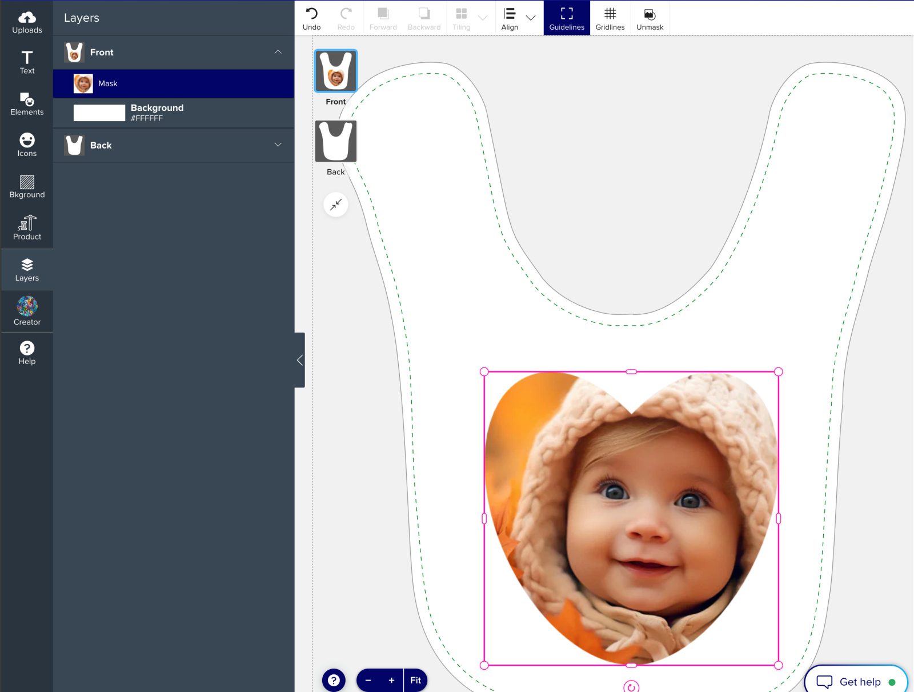Open the Uploads panel
The height and width of the screenshot is (692, 914).
(x=27, y=22)
